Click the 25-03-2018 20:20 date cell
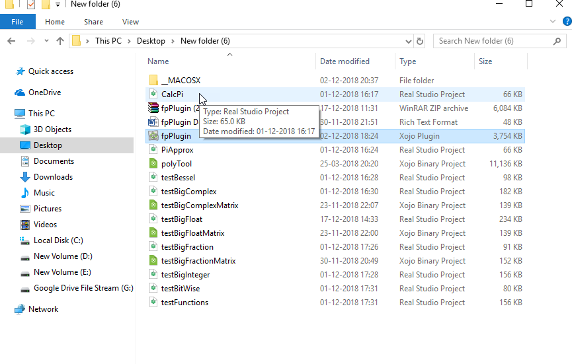The height and width of the screenshot is (364, 572). point(349,164)
